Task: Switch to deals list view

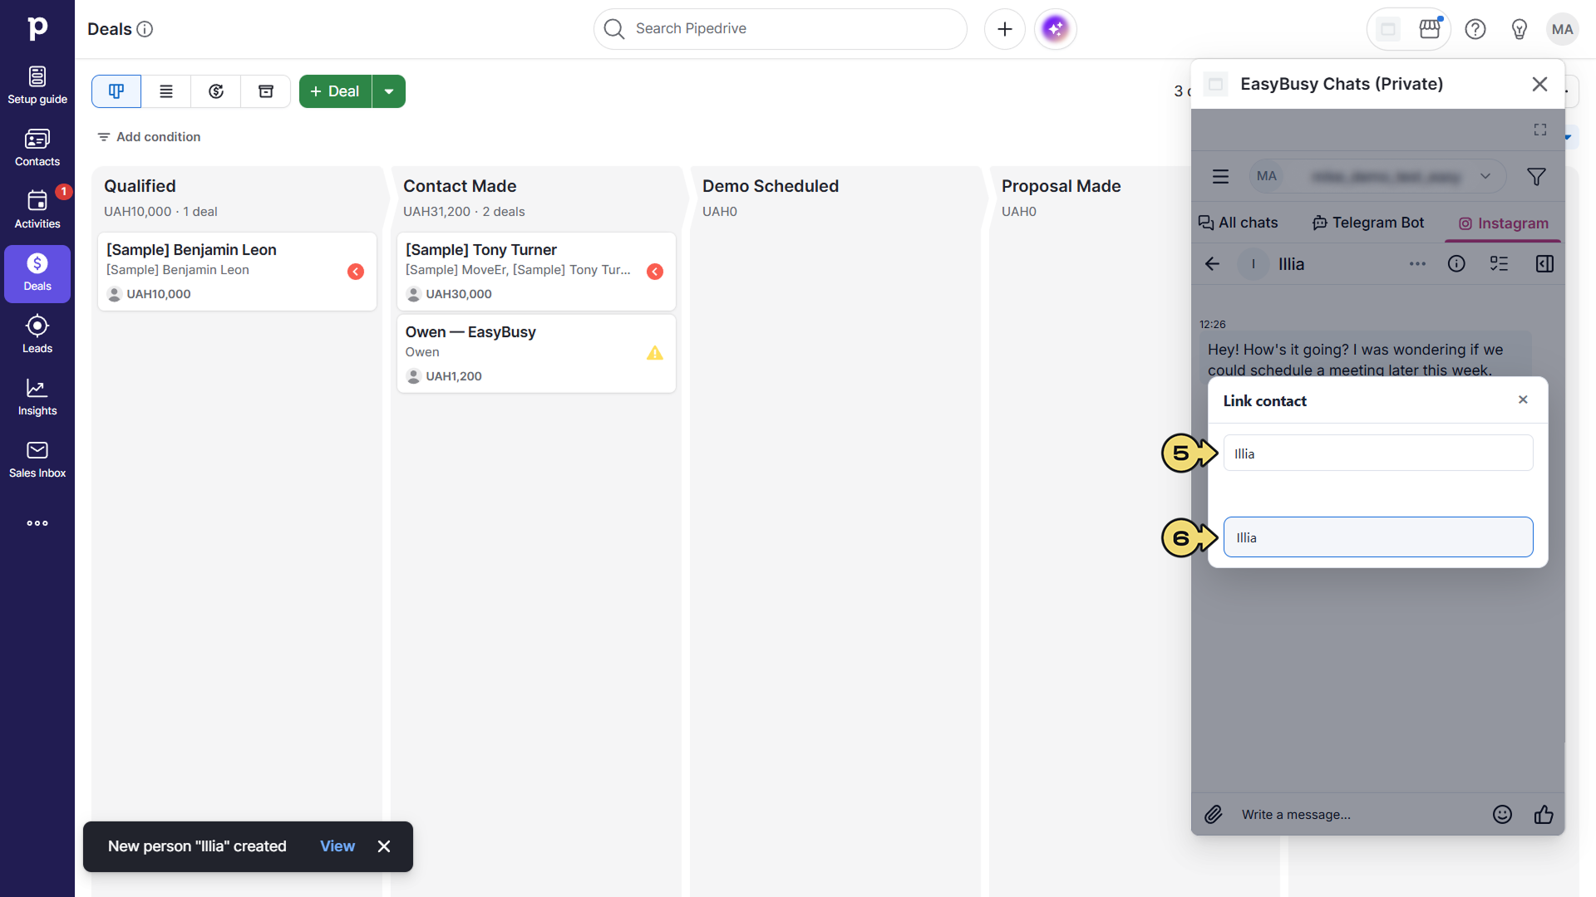Action: [166, 91]
